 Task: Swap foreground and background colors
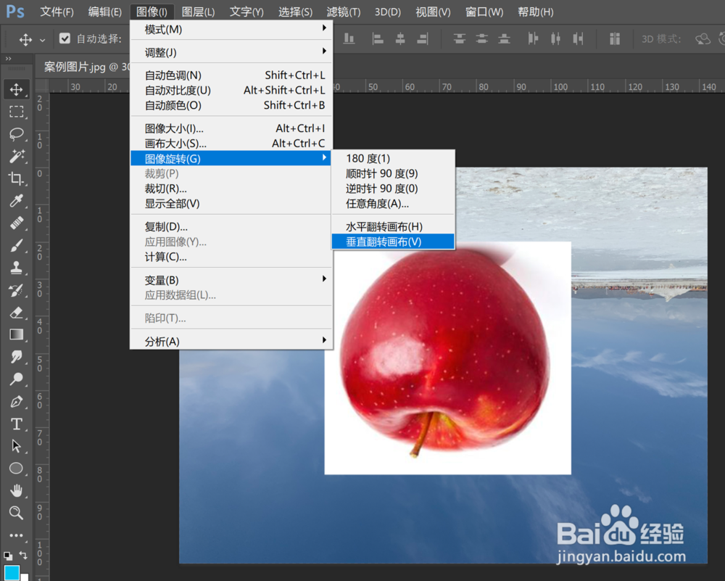(23, 555)
